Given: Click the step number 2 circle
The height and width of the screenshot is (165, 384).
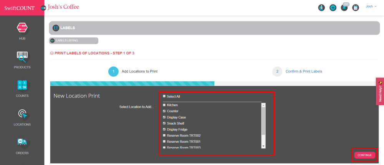Looking at the screenshot, I should (x=277, y=71).
